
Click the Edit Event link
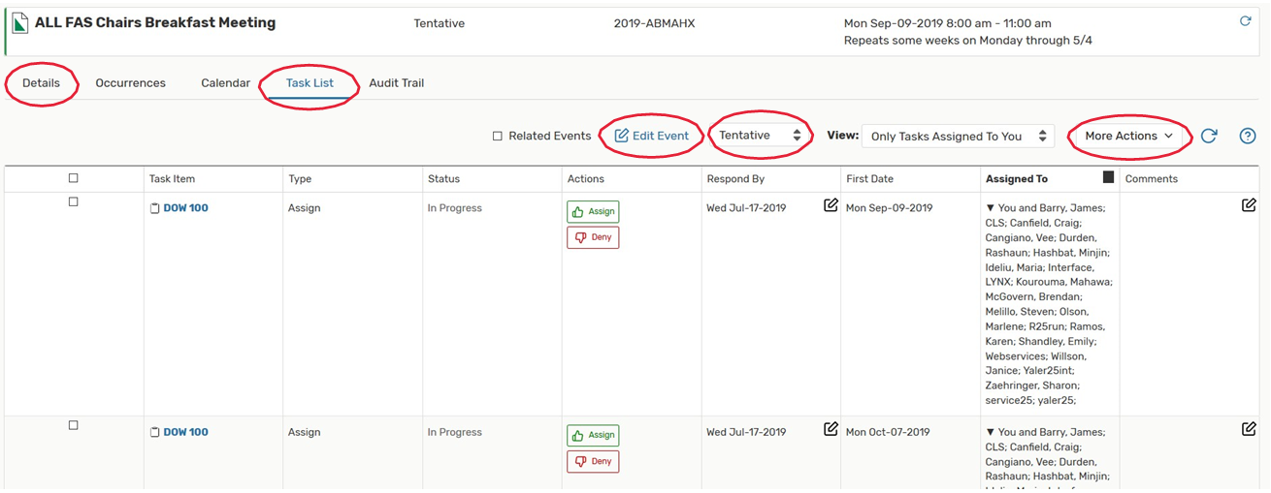[651, 137]
